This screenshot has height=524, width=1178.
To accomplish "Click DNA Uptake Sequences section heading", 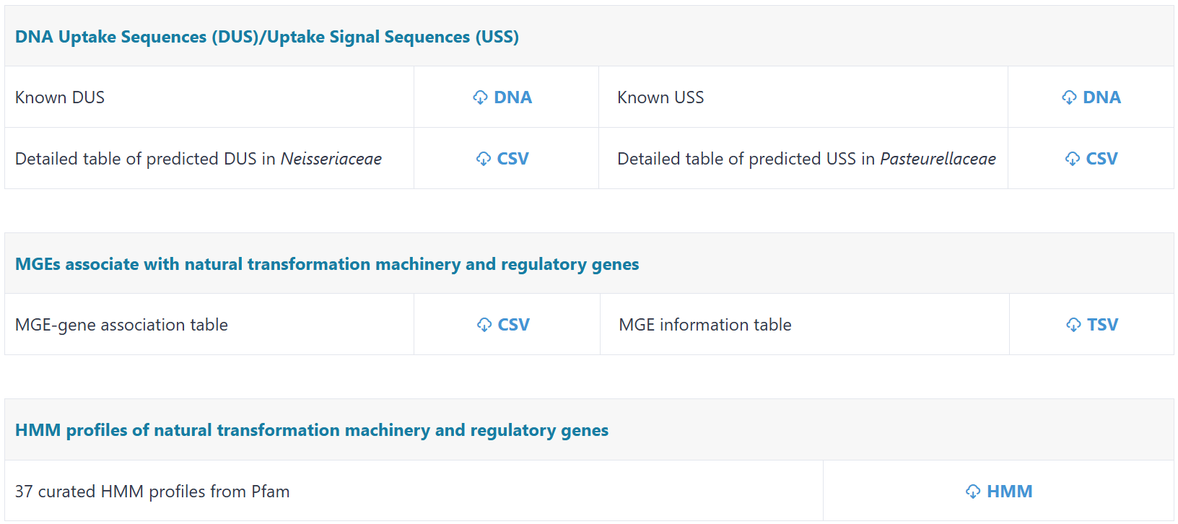I will click(x=267, y=37).
